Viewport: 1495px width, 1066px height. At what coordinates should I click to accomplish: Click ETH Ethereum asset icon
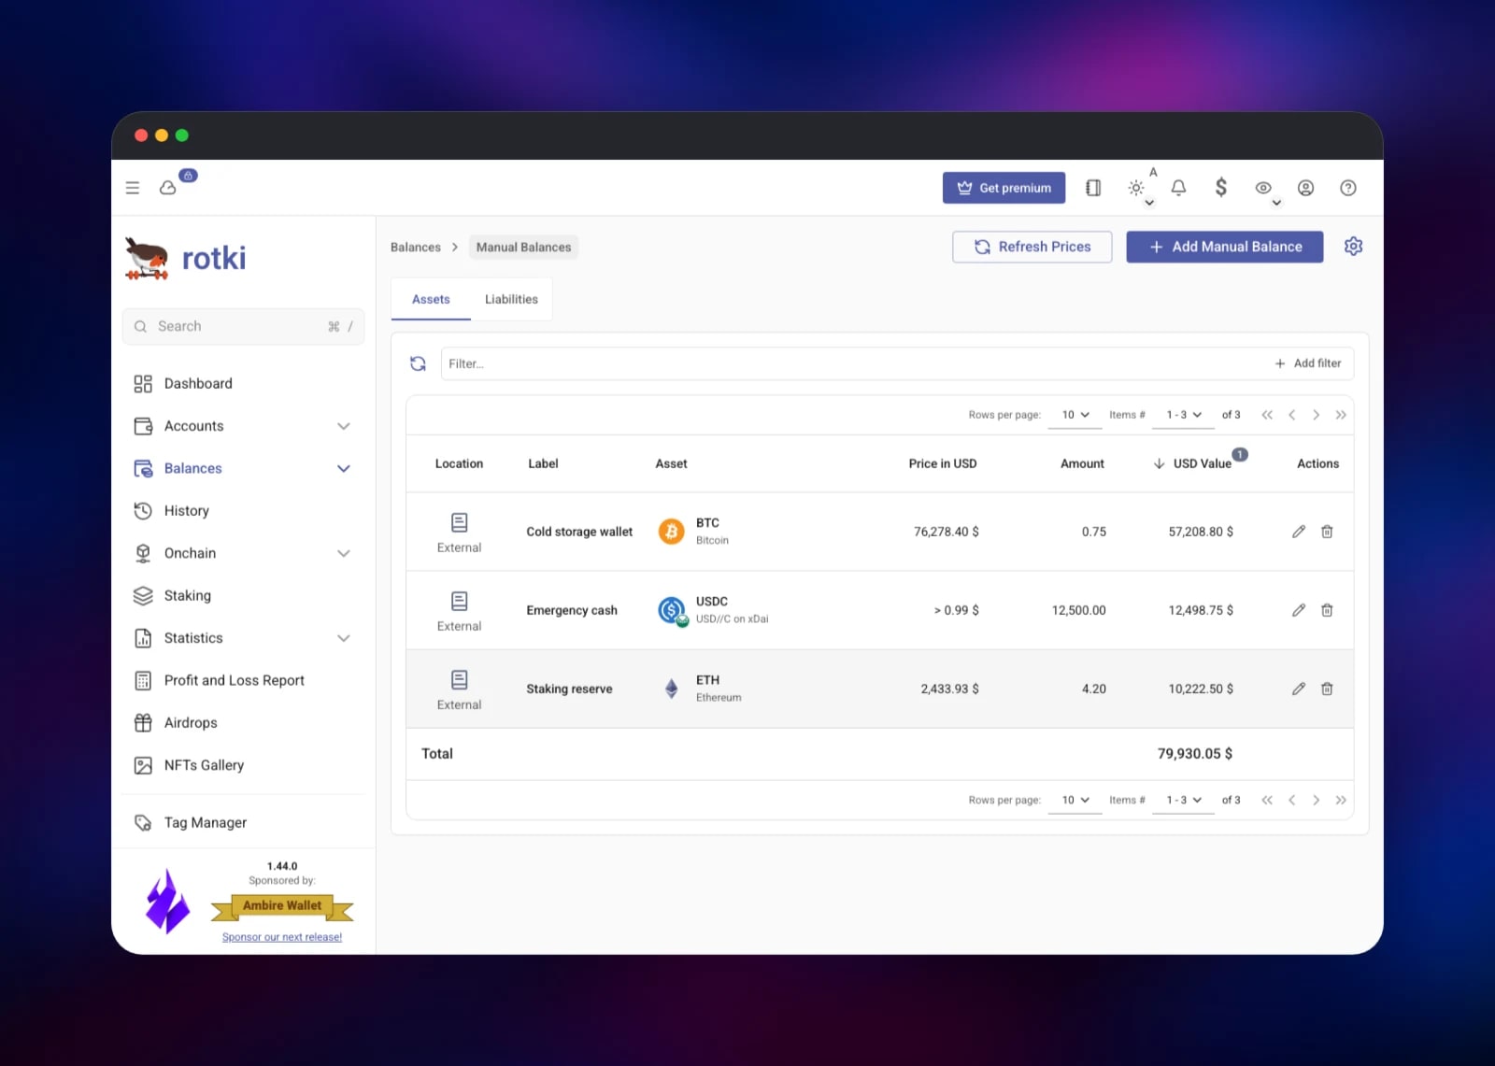pos(671,689)
